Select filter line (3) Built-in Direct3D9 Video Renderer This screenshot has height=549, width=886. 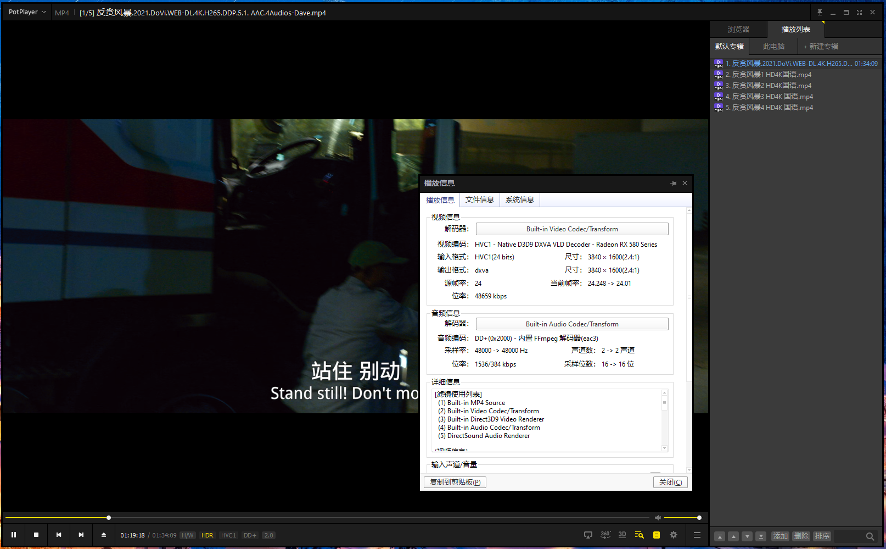click(491, 419)
